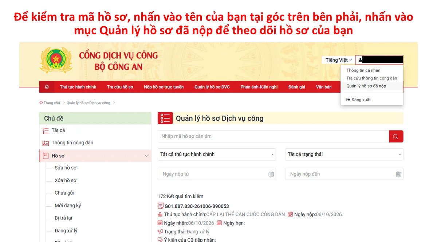This screenshot has width=437, height=246.
Task: Click the red search magnifier button
Action: (396, 136)
